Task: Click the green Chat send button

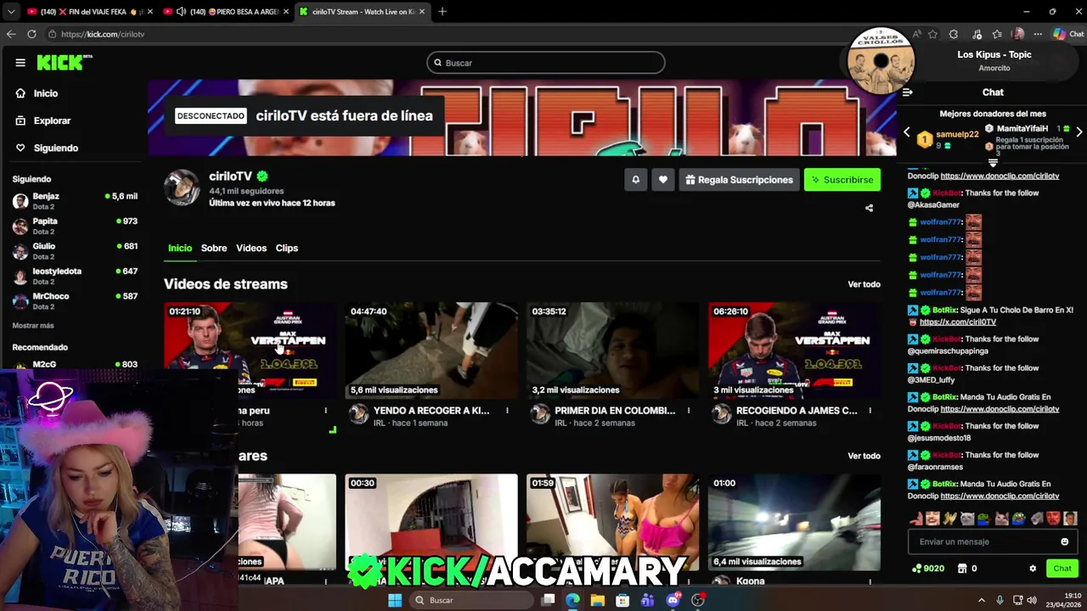Action: (1062, 569)
